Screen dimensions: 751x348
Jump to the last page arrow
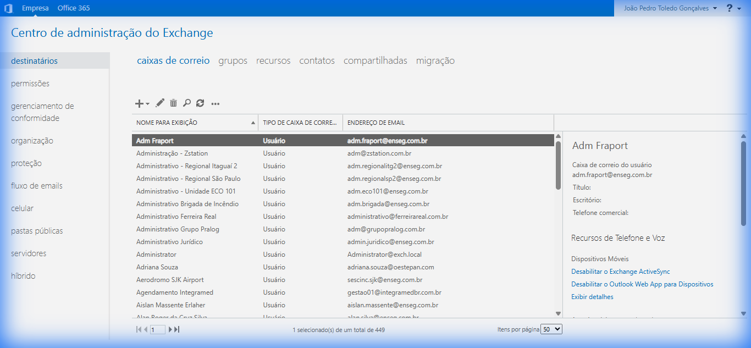point(177,329)
